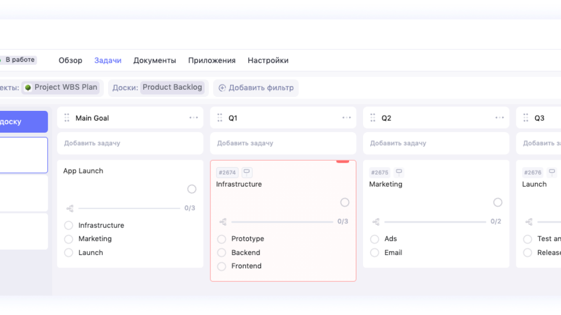Check off the Ads subtask
The image size is (561, 315).
(375, 239)
